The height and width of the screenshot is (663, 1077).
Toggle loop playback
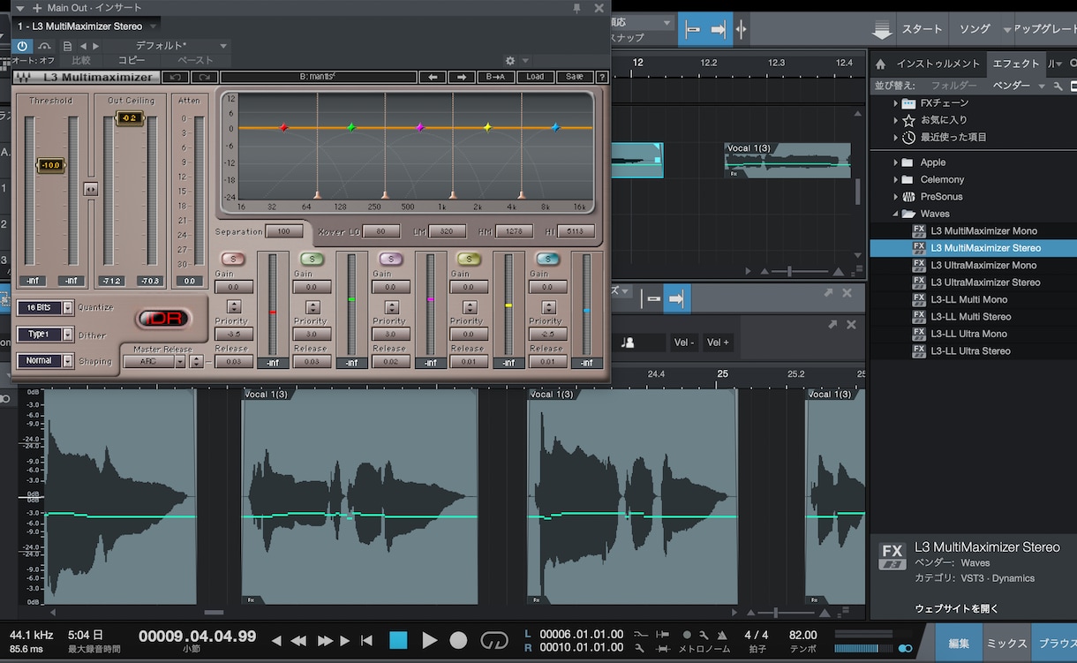[x=494, y=640]
